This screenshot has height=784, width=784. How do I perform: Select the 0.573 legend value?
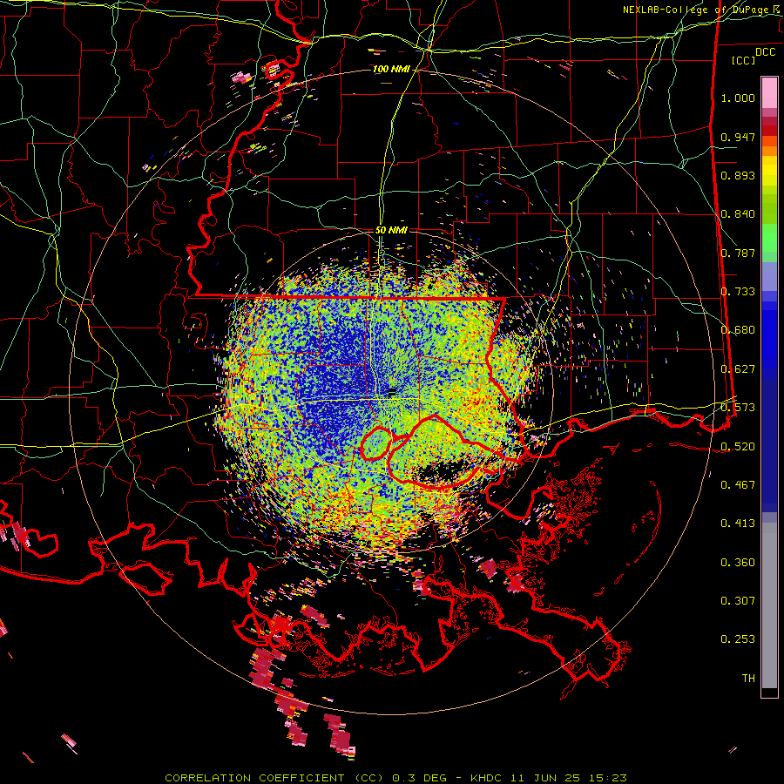coord(738,408)
